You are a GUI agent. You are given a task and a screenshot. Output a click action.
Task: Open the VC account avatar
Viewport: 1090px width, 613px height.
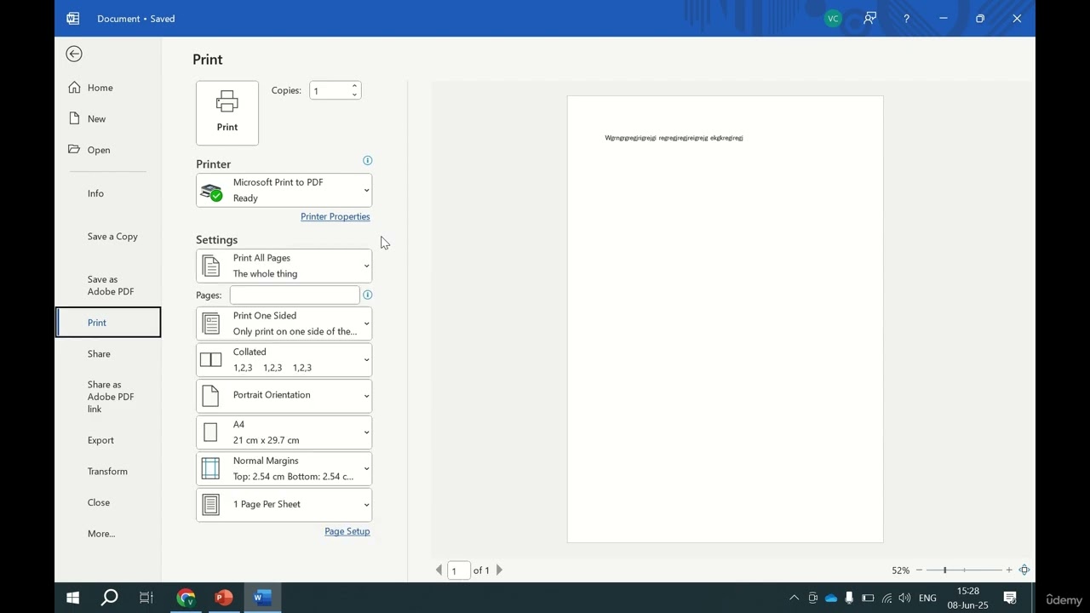[833, 19]
